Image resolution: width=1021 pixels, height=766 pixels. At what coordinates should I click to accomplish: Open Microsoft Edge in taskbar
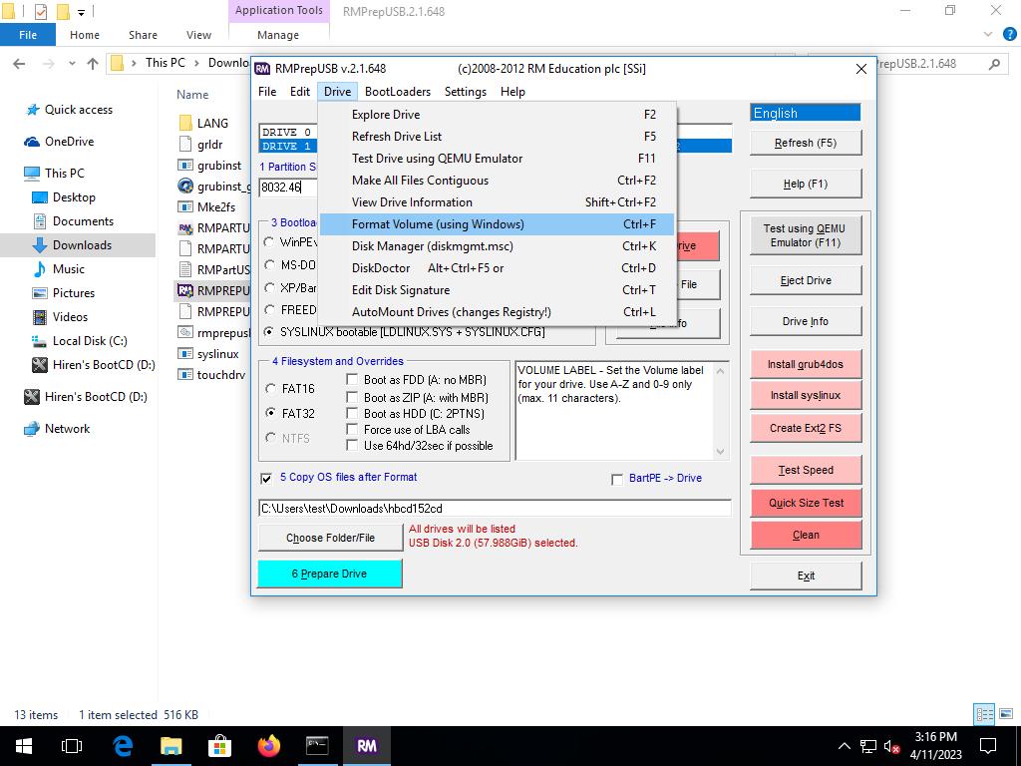(123, 745)
